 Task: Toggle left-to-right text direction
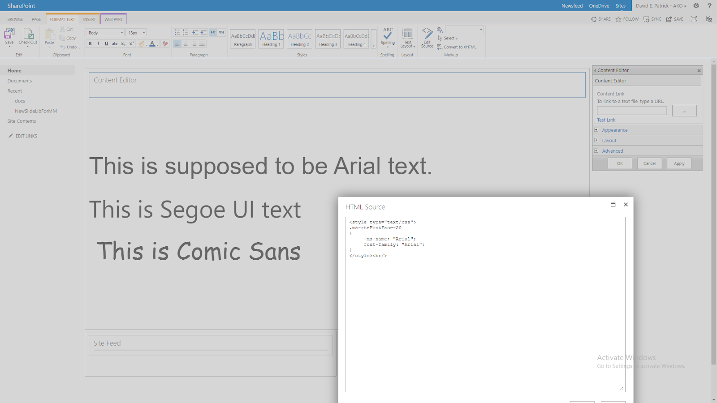(x=213, y=33)
